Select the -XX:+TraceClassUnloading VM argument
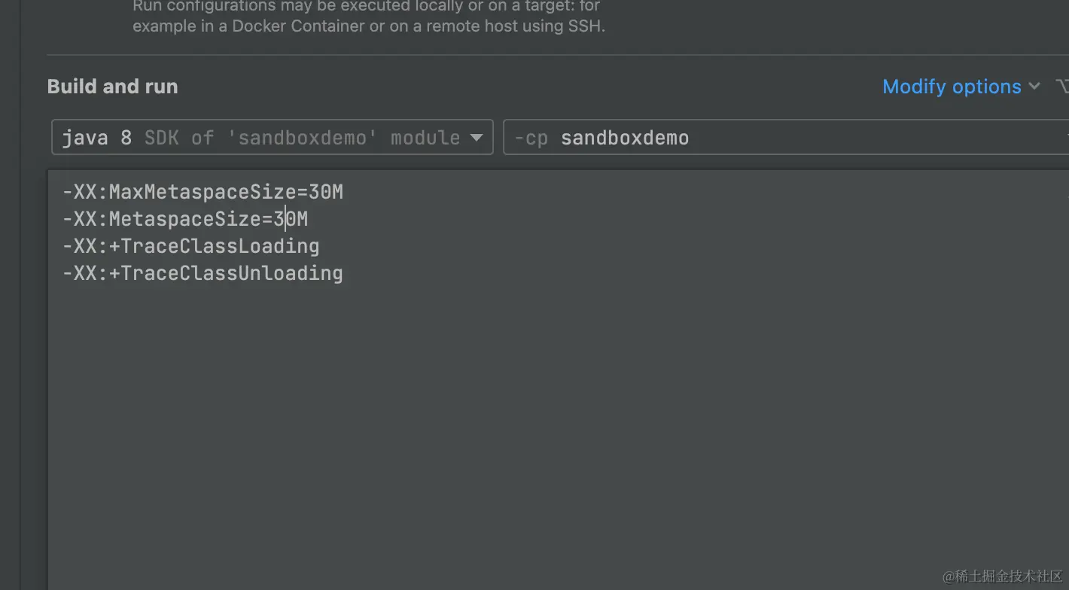The image size is (1069, 590). (203, 272)
